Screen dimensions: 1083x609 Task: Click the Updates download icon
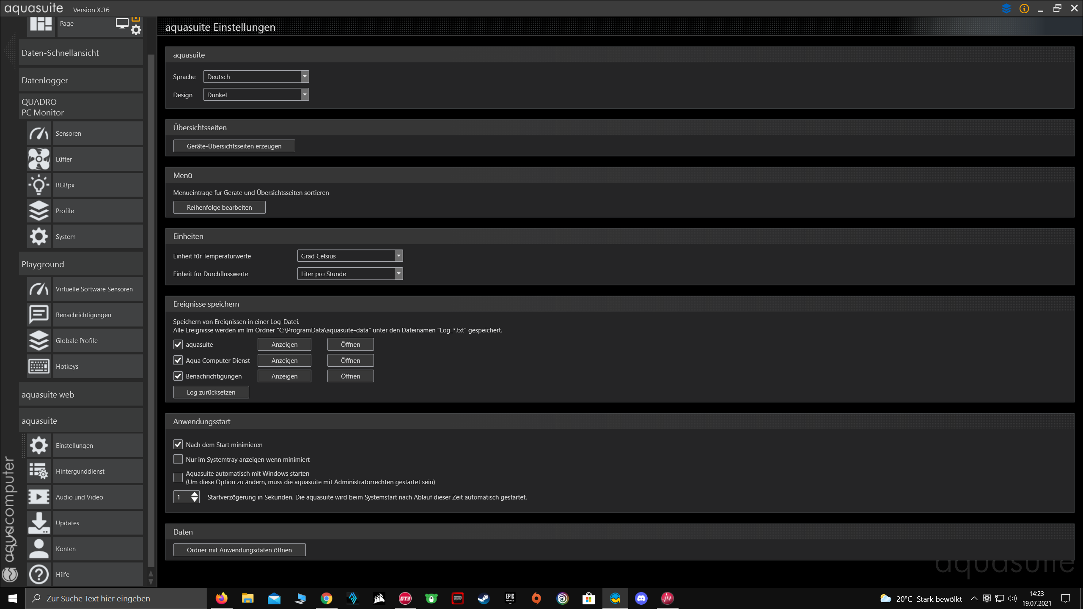pos(39,523)
